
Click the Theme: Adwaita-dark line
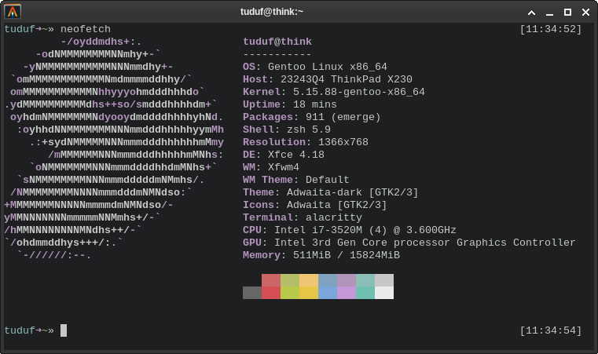tap(331, 192)
